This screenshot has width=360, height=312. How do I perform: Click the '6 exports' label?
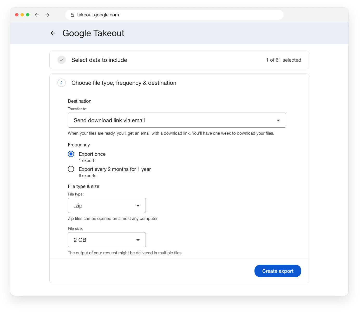(x=87, y=176)
